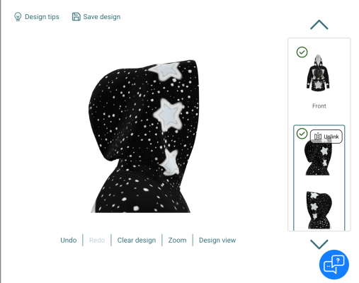Save design using the text link
This screenshot has width=359, height=283.
tap(102, 17)
